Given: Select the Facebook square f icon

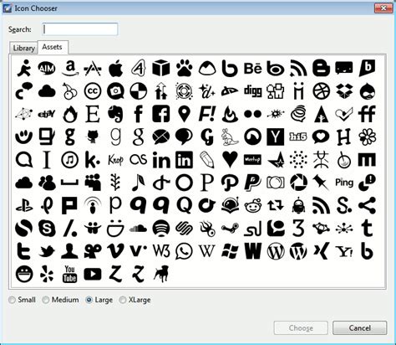Looking at the screenshot, I should click(161, 114).
